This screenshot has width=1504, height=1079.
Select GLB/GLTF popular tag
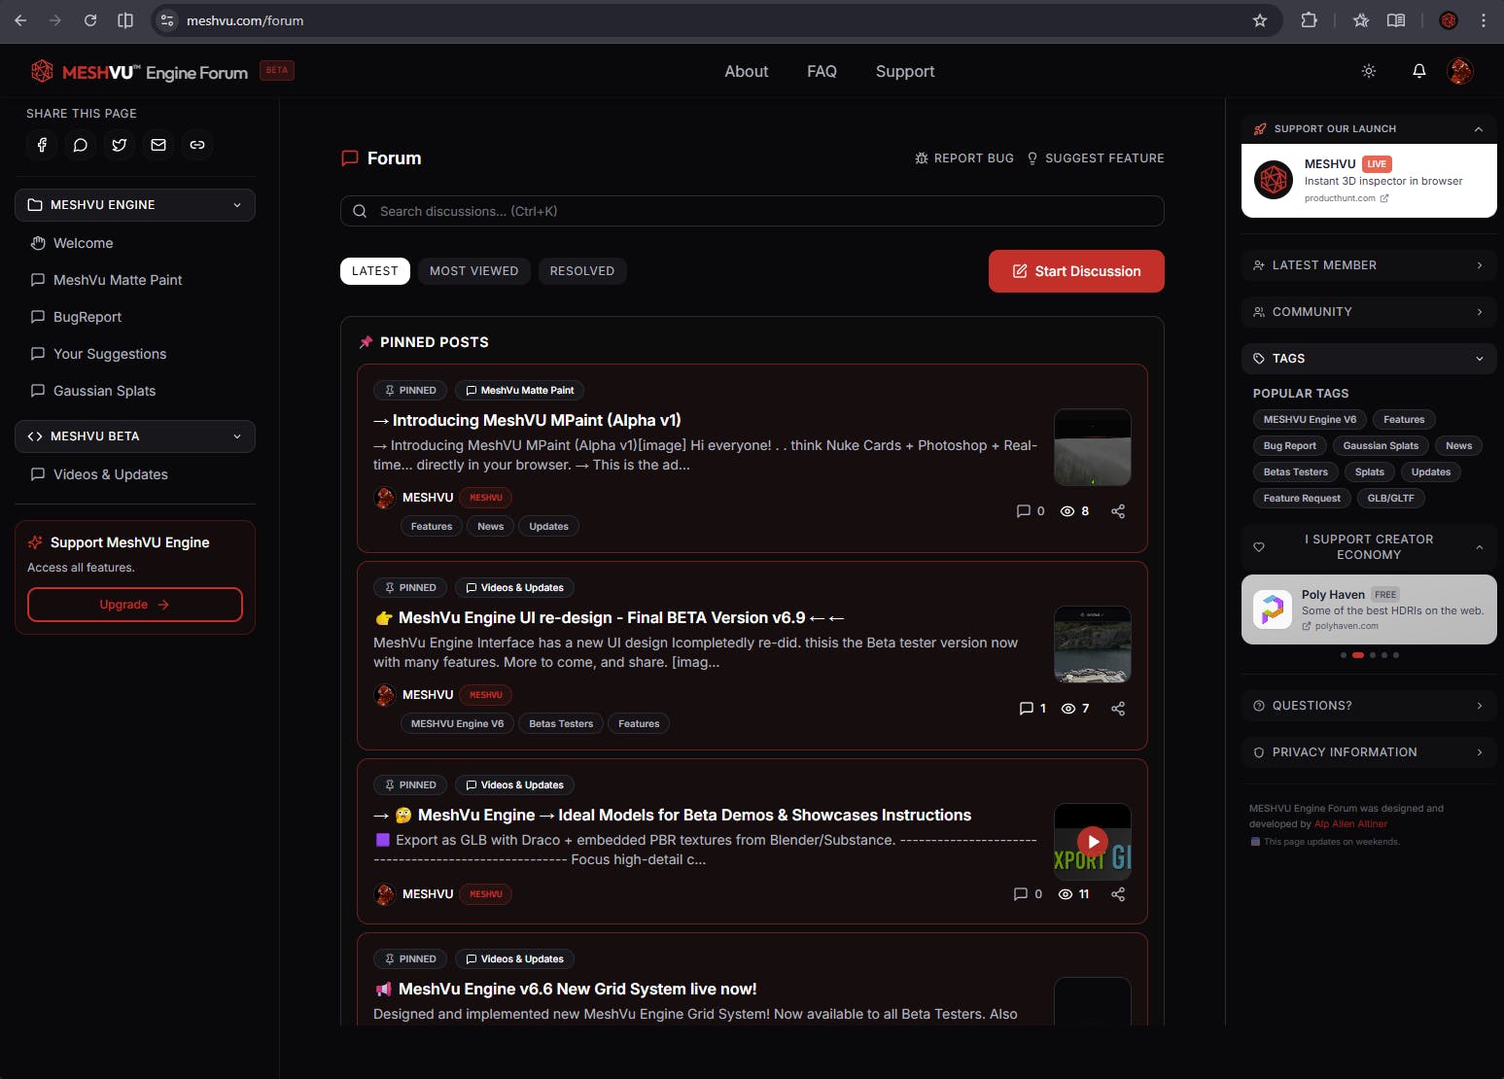pos(1390,499)
